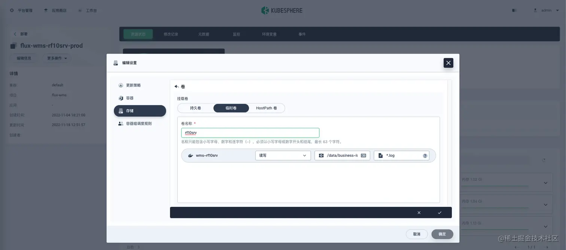
Task: Go back to 部署 list
Action: [21, 34]
